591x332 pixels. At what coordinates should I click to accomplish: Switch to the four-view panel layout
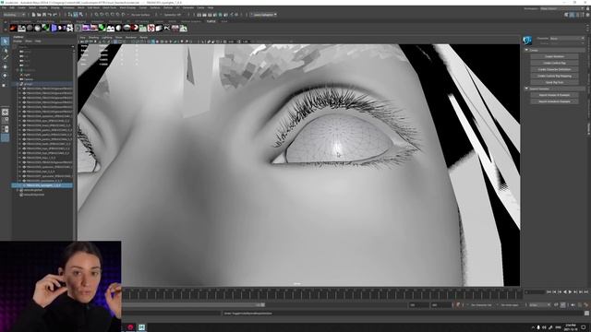[x=5, y=121]
